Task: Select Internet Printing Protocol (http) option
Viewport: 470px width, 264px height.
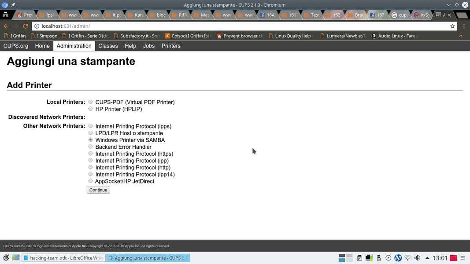Action: point(91,167)
